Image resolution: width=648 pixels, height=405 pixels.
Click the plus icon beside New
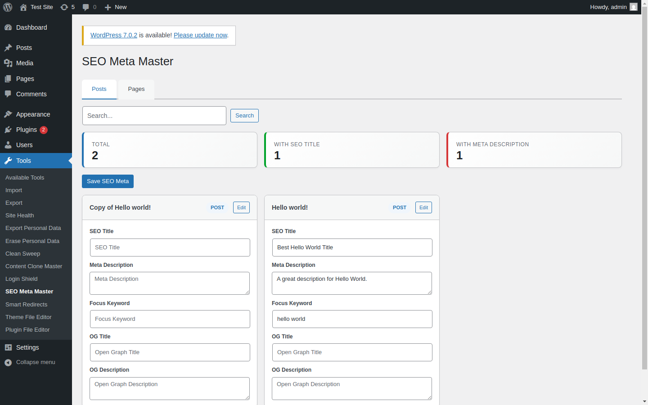[108, 7]
